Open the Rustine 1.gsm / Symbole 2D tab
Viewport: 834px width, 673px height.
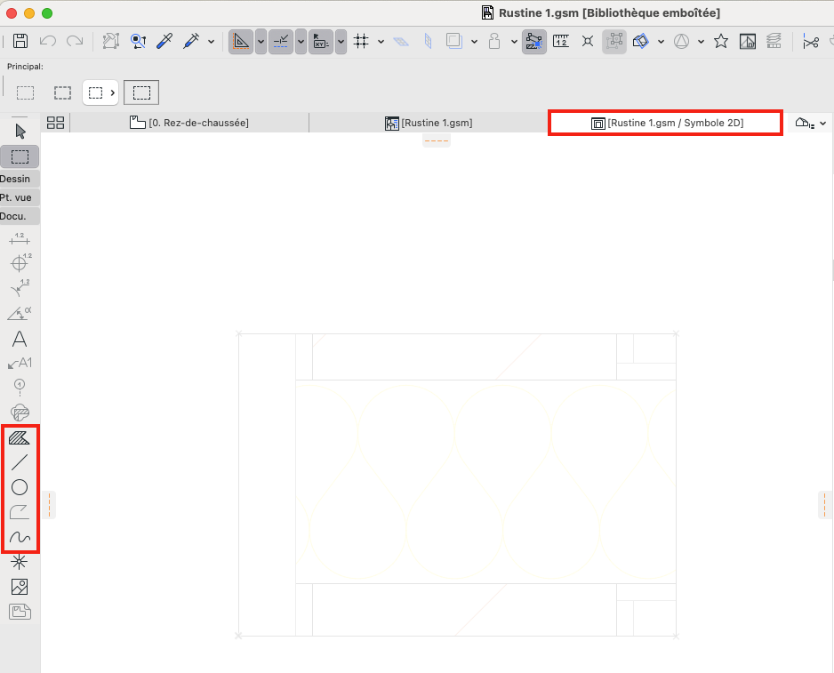coord(667,123)
